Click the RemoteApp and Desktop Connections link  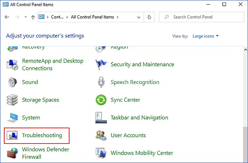[53, 64]
